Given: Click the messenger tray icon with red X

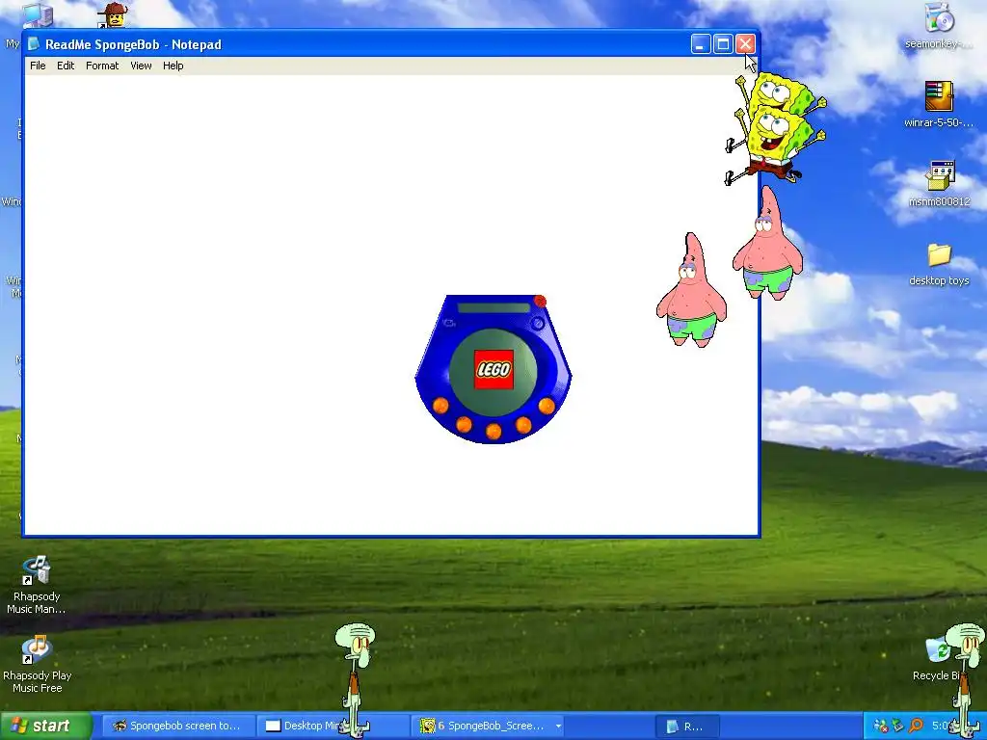Looking at the screenshot, I should tap(881, 727).
